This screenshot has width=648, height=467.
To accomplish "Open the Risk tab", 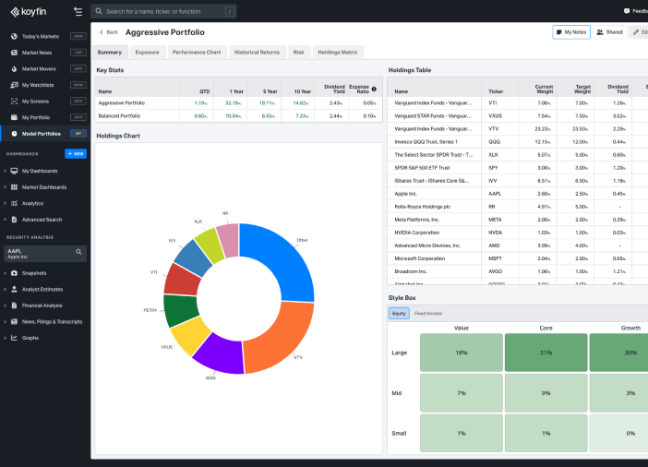I will 299,52.
